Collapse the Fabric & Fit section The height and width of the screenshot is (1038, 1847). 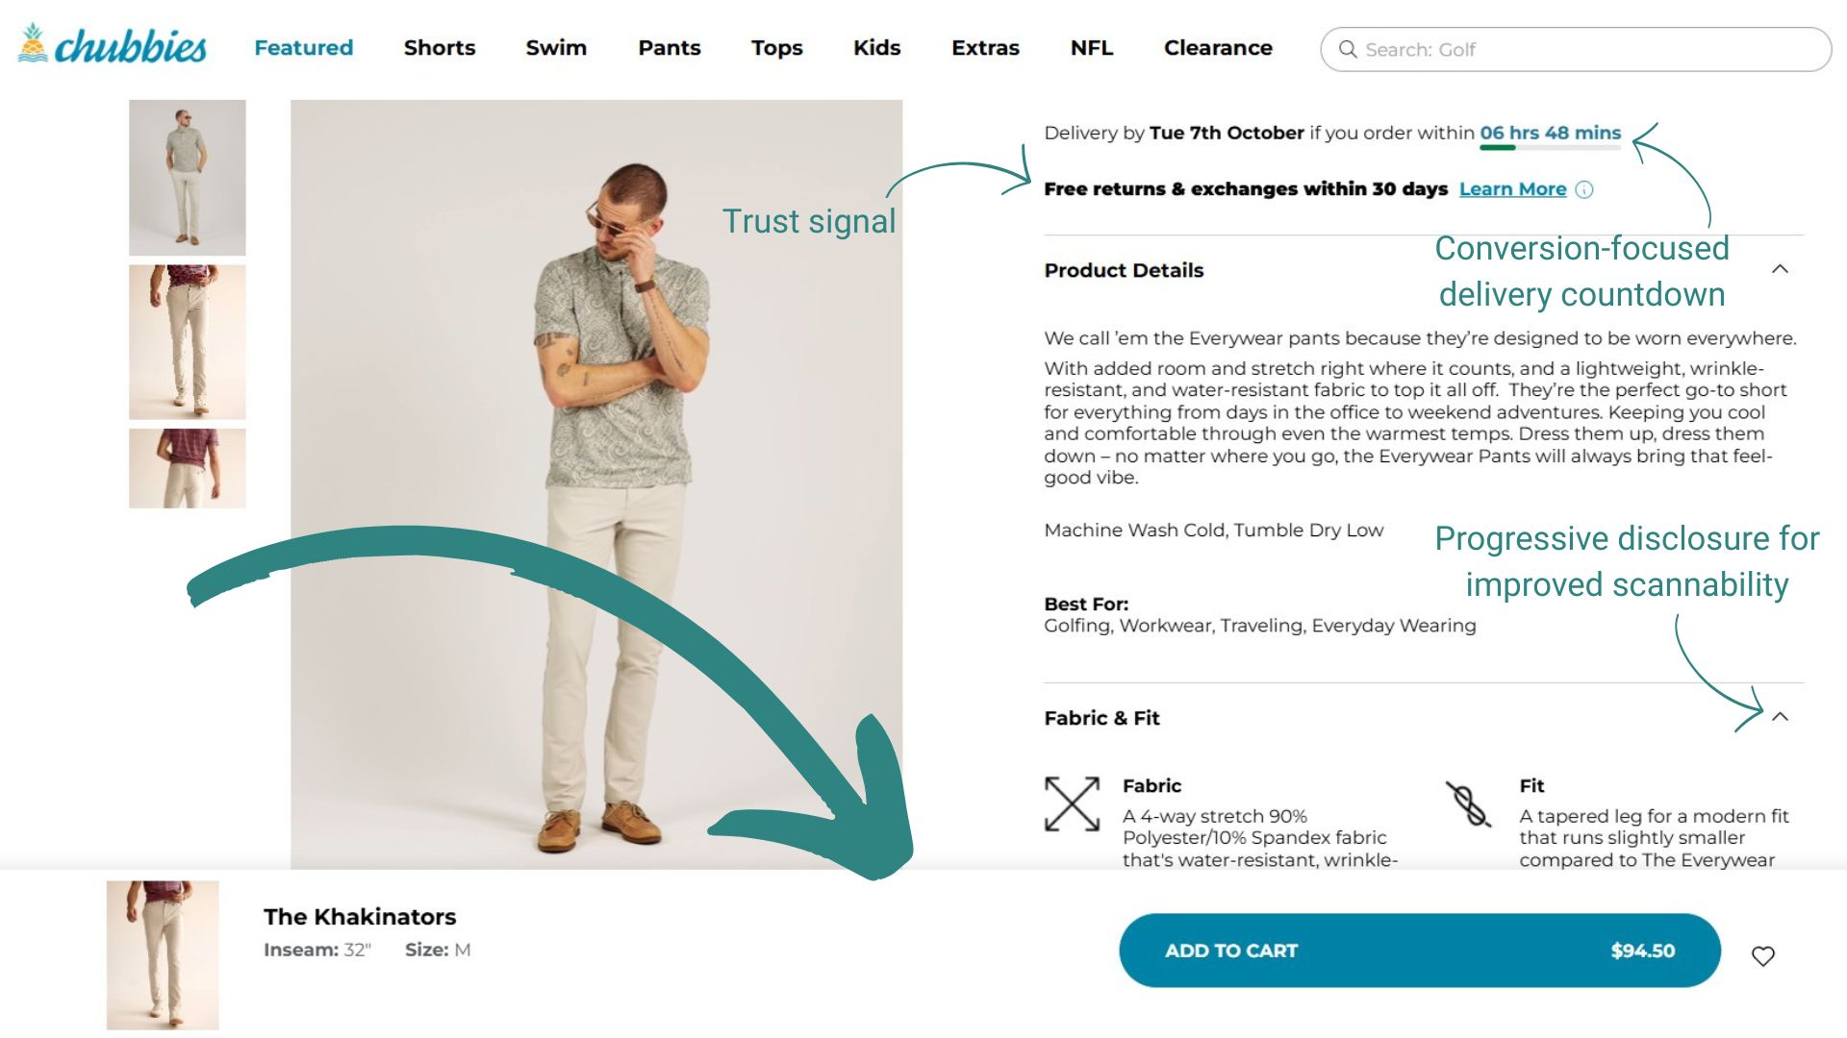click(x=1780, y=717)
